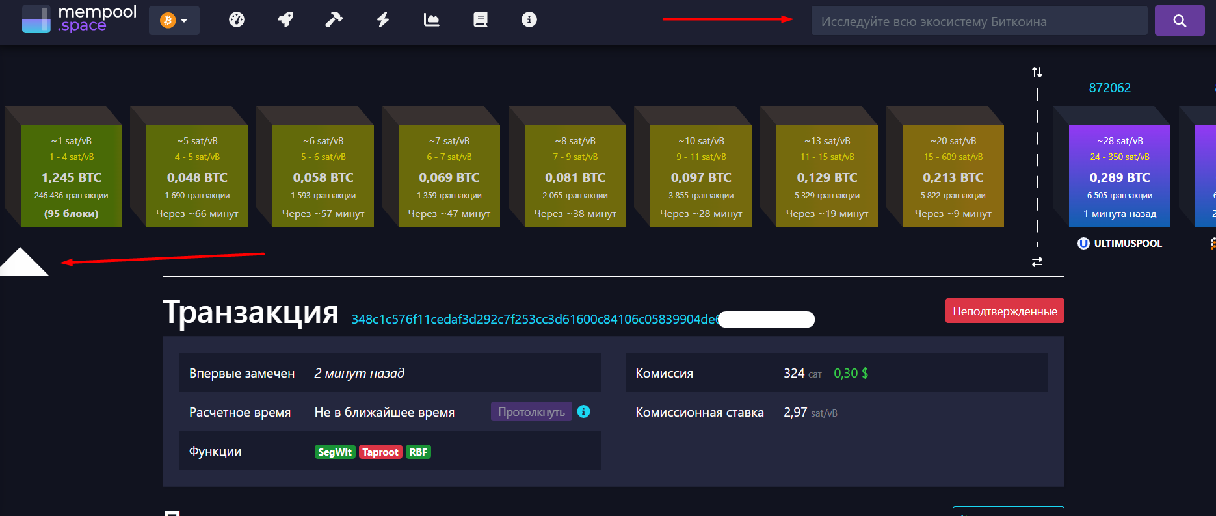Click the Расчетное время label
Screen dimensions: 1216x516
[240, 413]
